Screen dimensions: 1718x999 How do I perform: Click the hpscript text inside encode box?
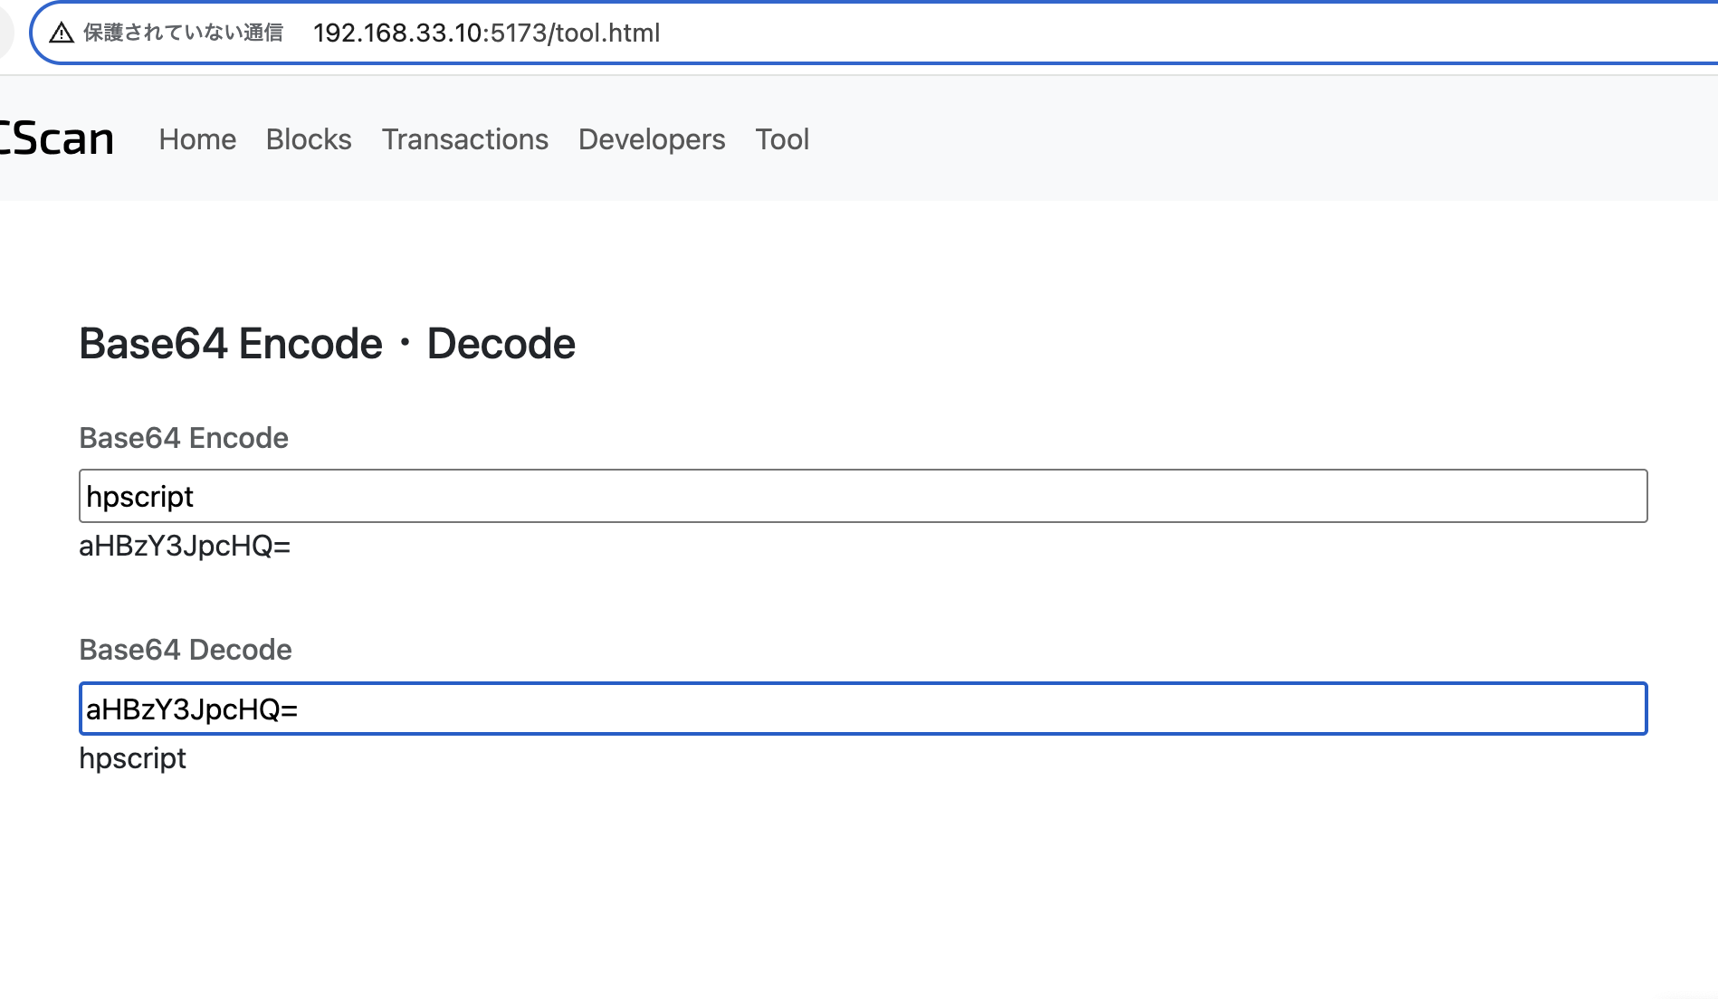[140, 496]
